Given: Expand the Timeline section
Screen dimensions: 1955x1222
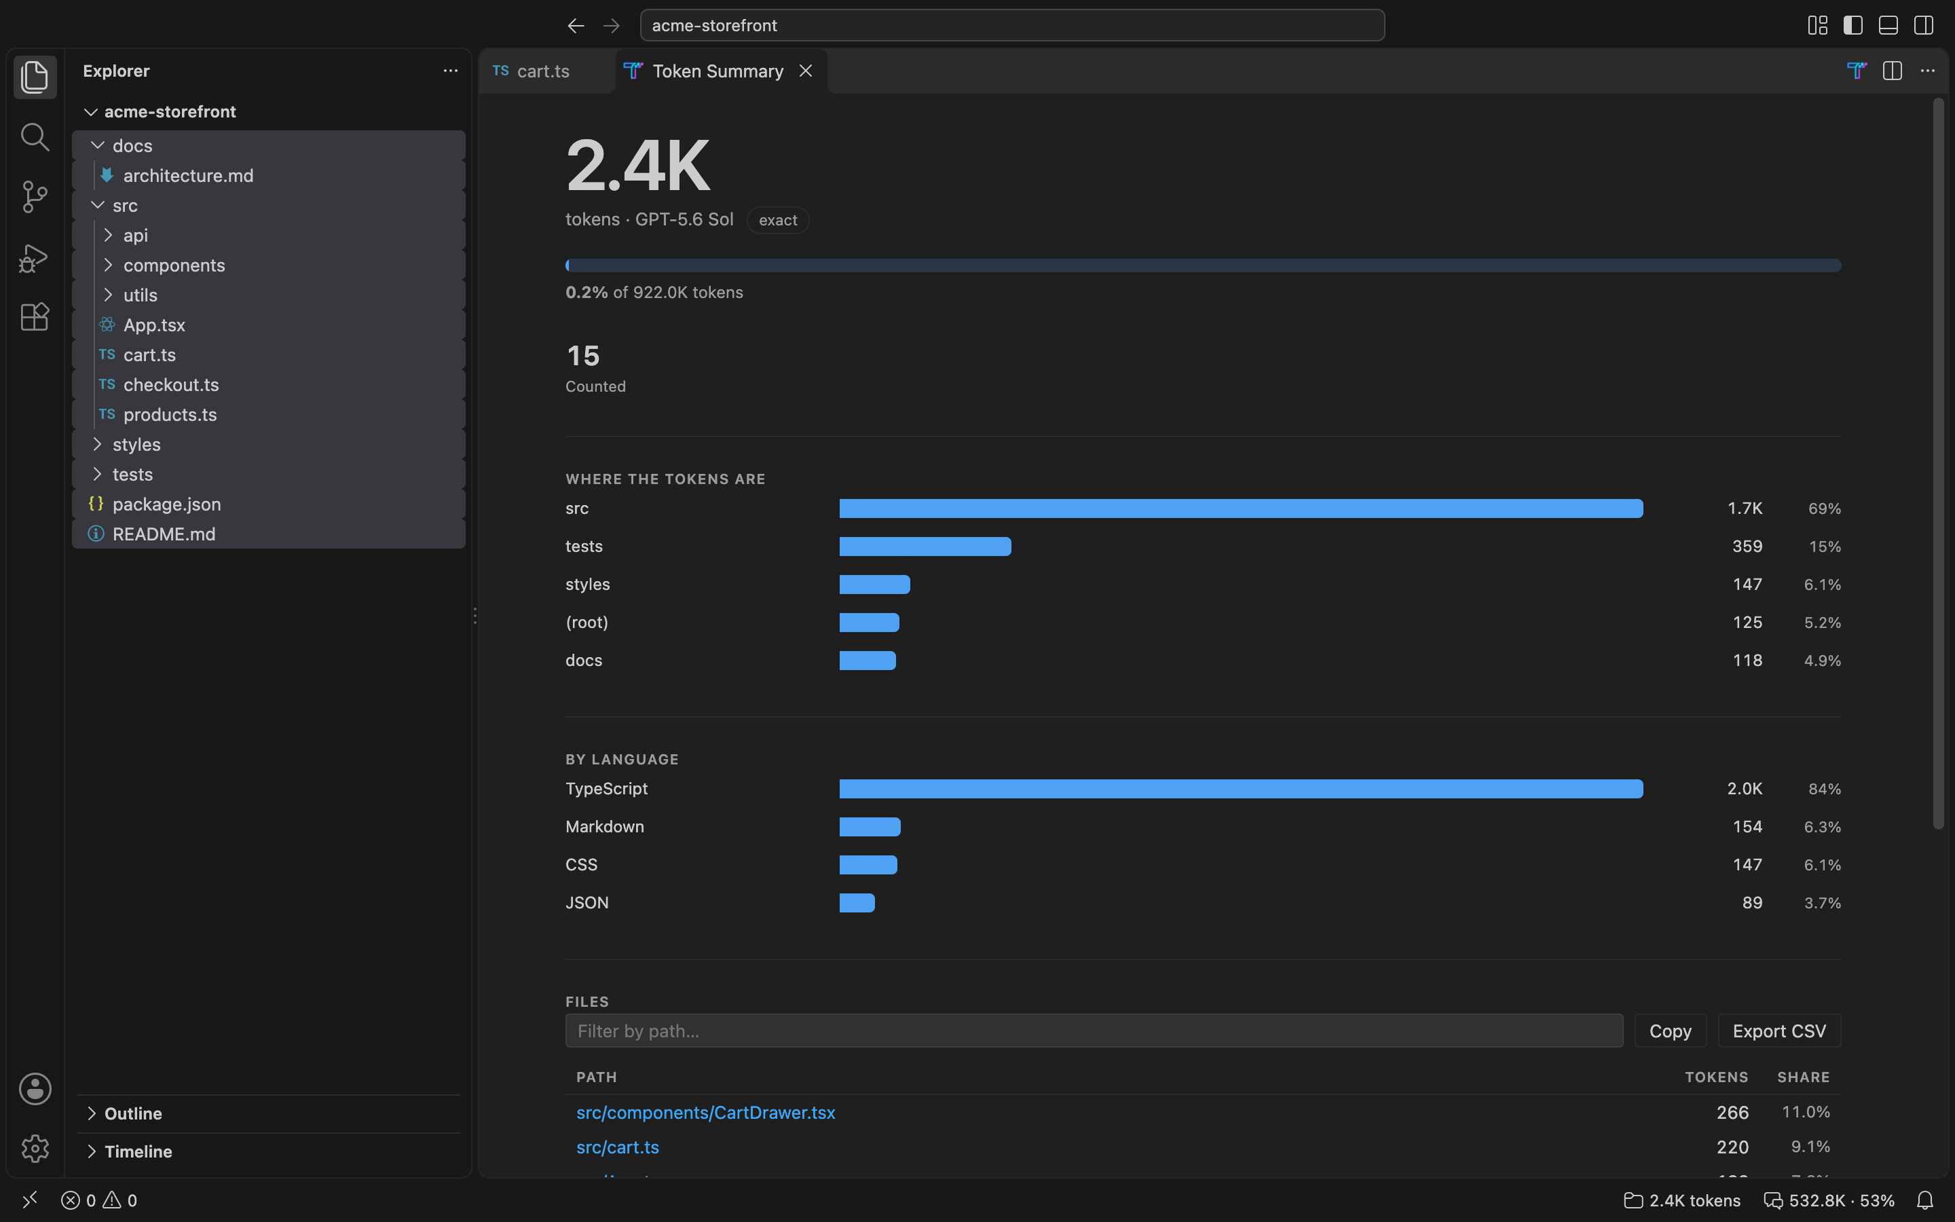Looking at the screenshot, I should click(268, 1151).
